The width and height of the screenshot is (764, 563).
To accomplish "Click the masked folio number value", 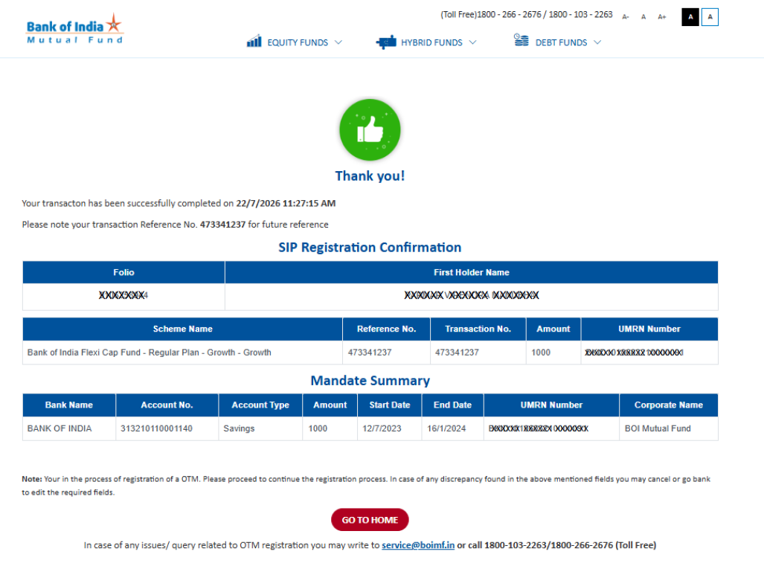I will tap(123, 295).
